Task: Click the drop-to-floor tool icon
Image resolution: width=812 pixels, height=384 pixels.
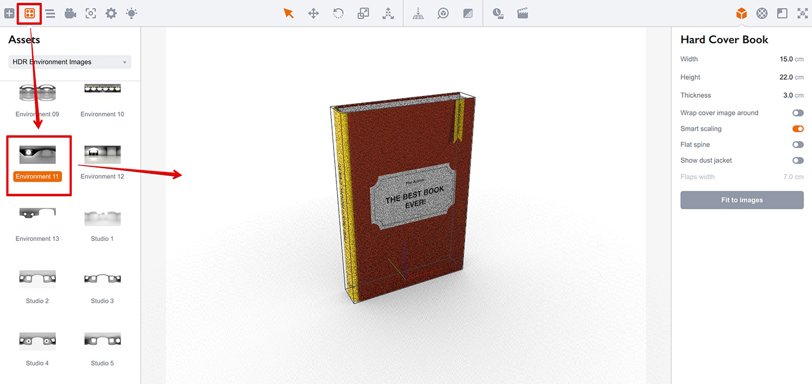Action: (x=418, y=13)
